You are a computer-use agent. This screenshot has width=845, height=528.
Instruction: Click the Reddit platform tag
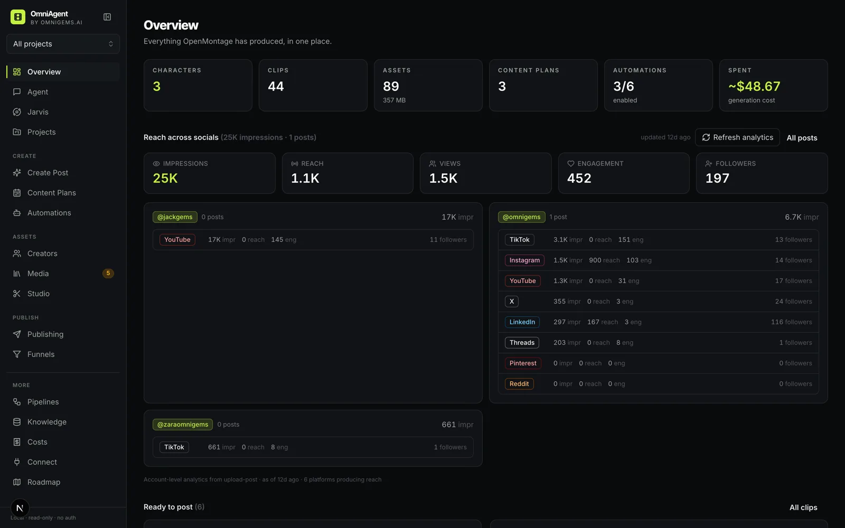click(x=519, y=384)
